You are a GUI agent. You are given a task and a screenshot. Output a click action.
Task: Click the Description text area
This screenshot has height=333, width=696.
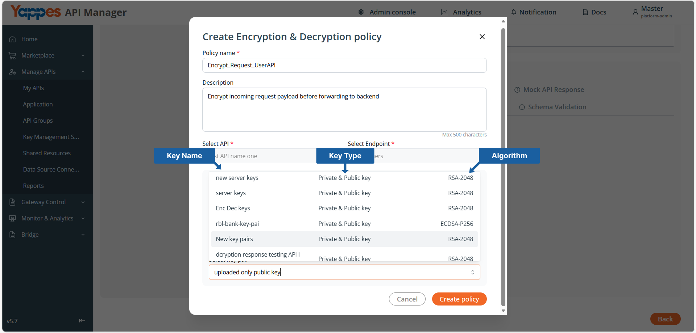point(344,110)
